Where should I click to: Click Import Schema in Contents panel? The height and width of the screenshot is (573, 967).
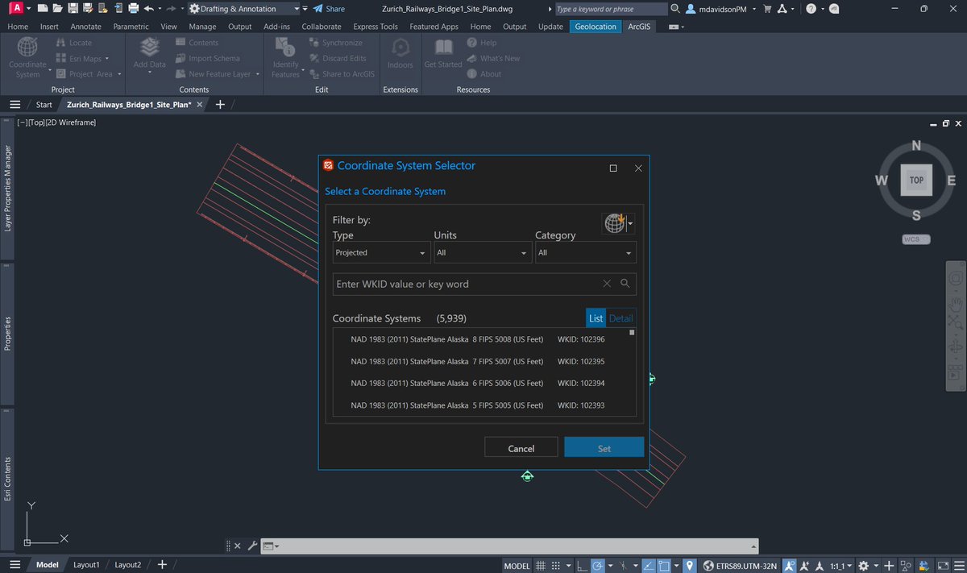[207, 58]
